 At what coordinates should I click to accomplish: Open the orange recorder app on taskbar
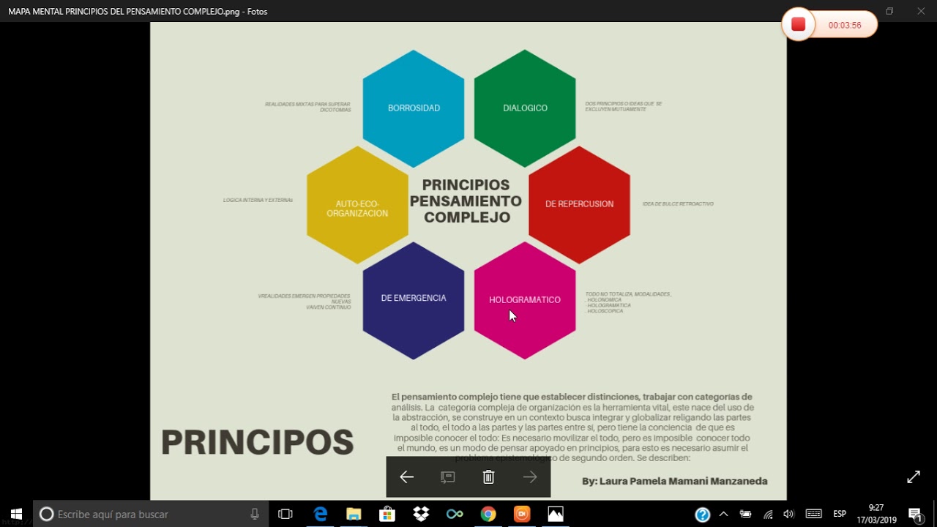click(522, 514)
